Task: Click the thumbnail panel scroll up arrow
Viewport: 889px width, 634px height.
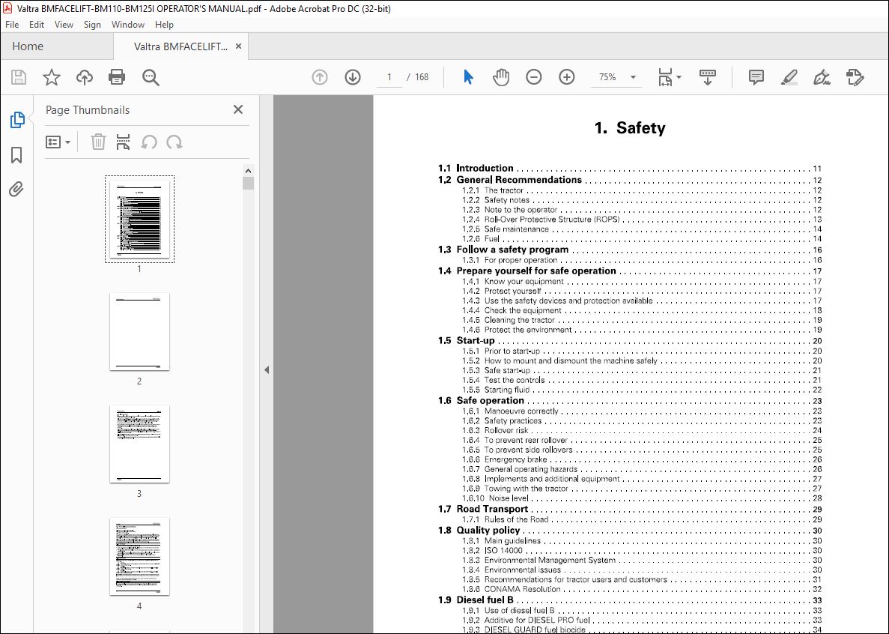Action: pyautogui.click(x=248, y=171)
